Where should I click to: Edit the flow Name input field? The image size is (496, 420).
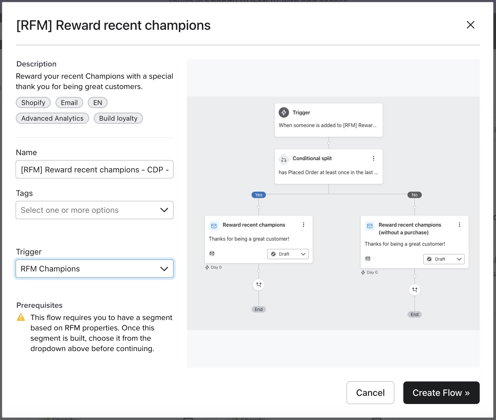coord(94,169)
